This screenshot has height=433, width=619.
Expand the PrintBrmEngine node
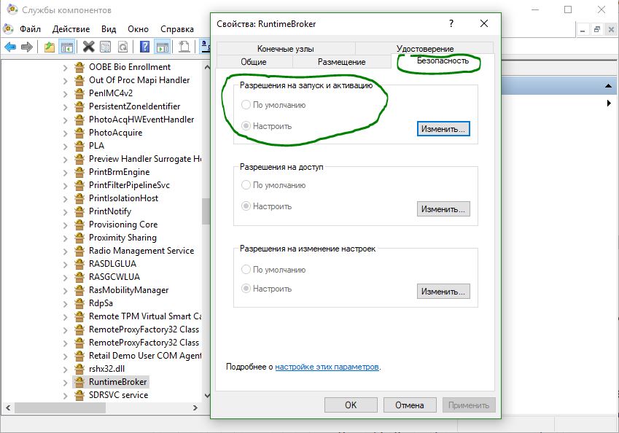point(65,173)
